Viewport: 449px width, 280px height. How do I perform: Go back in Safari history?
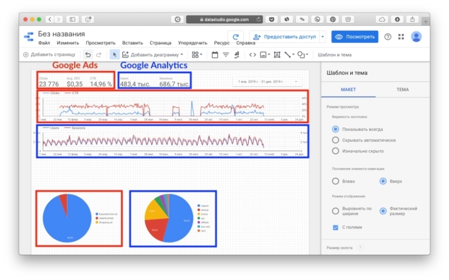click(x=50, y=19)
